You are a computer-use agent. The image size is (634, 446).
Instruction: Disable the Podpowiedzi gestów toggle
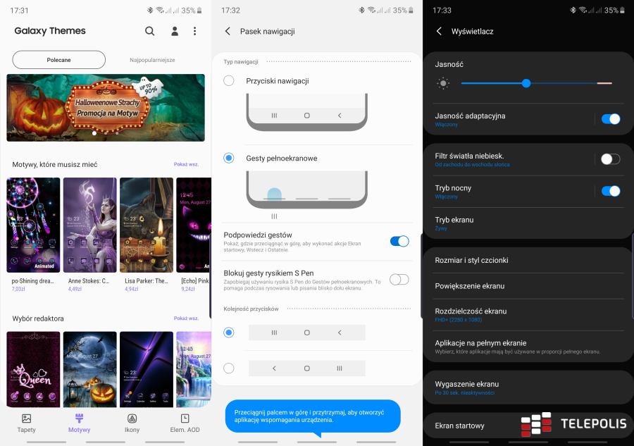coord(399,241)
